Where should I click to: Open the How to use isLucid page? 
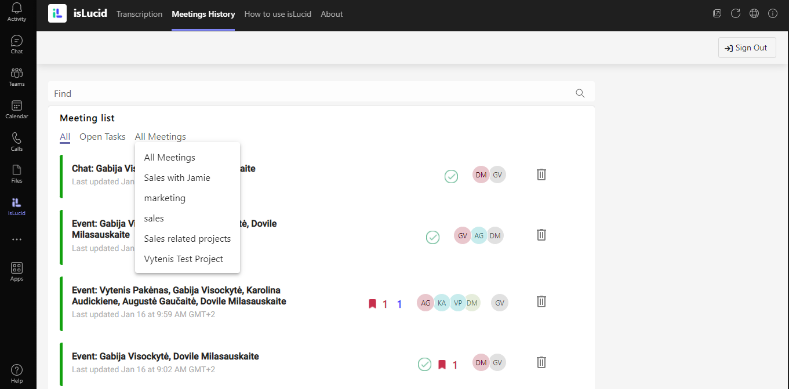277,14
